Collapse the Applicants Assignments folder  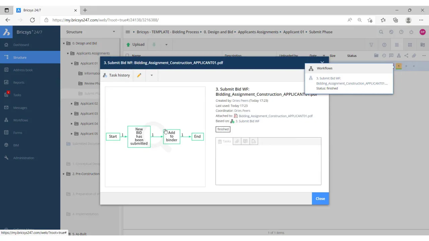point(68,53)
